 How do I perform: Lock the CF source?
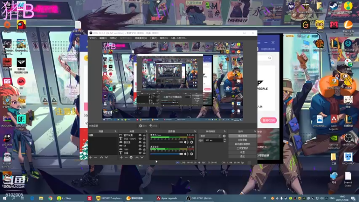[144, 146]
